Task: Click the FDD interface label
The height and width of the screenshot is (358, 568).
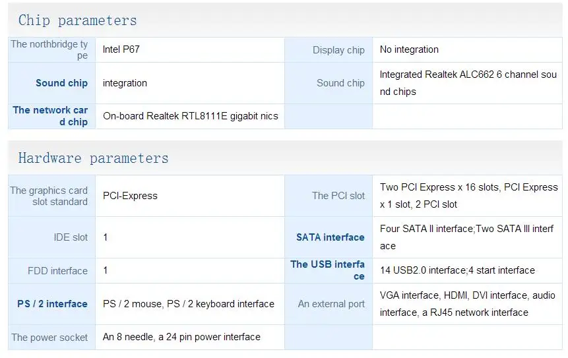Action: tap(57, 271)
